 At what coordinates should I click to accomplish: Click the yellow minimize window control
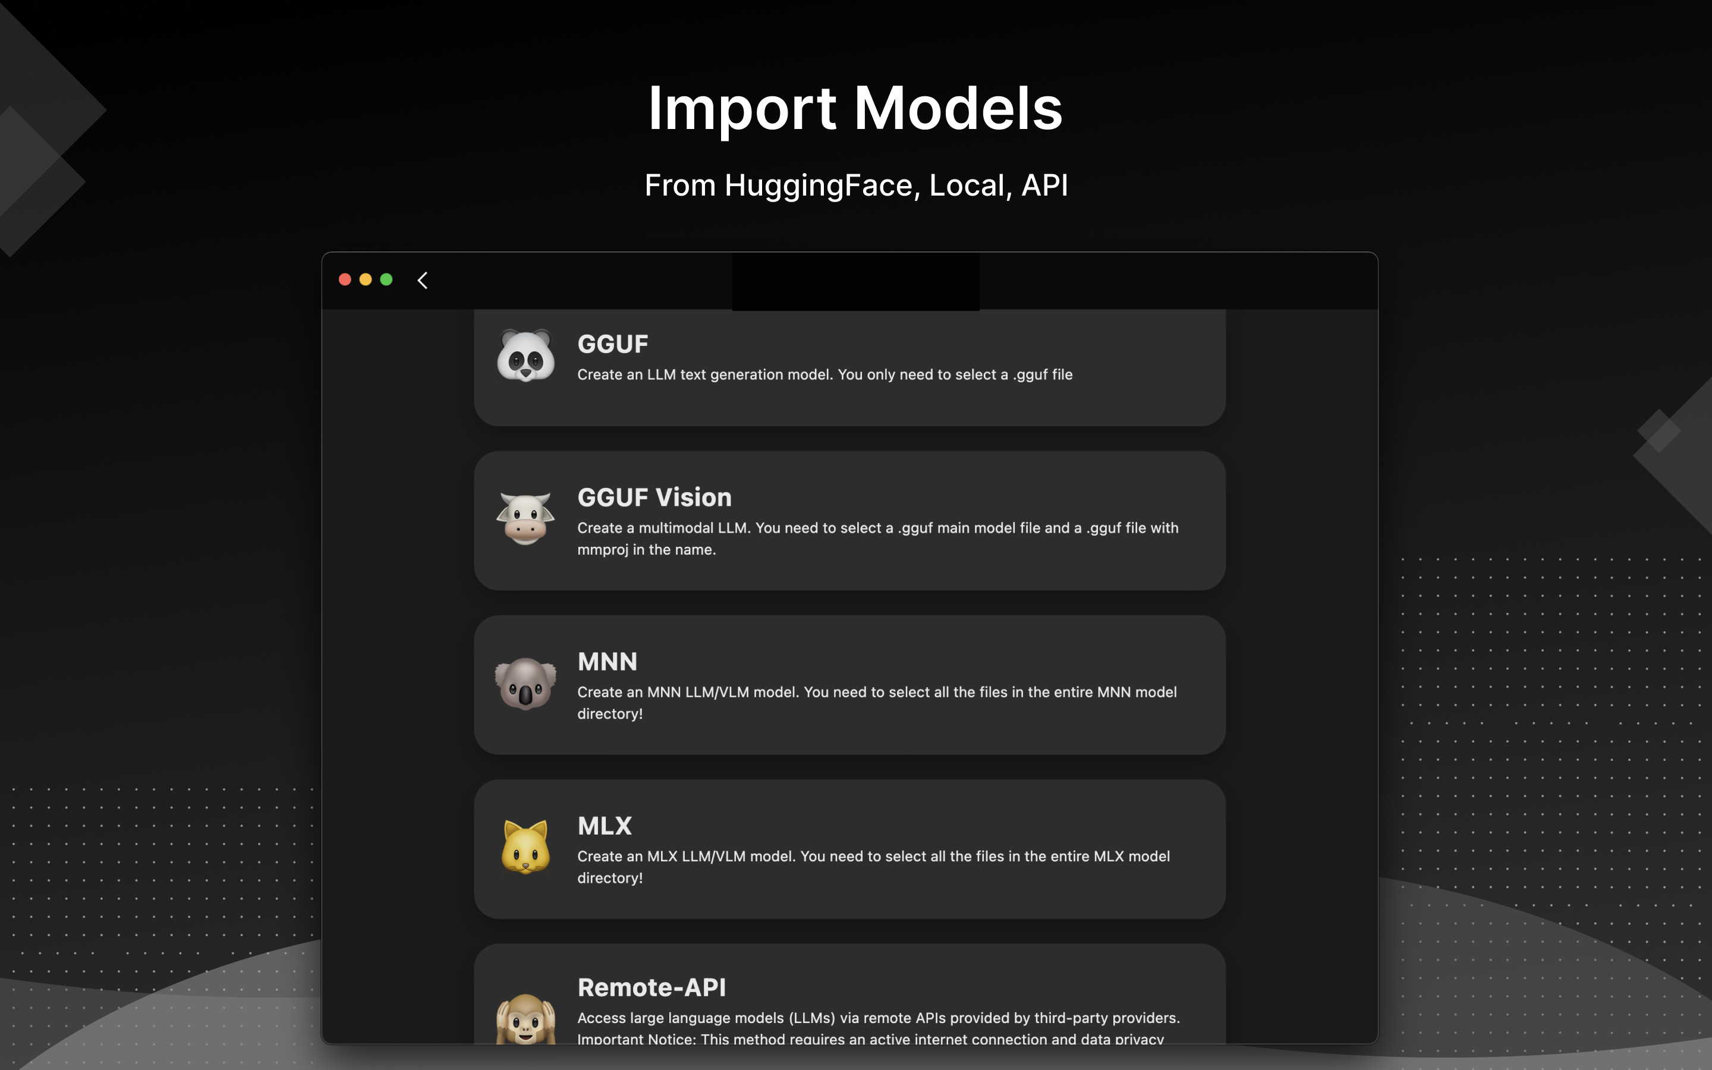coord(366,279)
